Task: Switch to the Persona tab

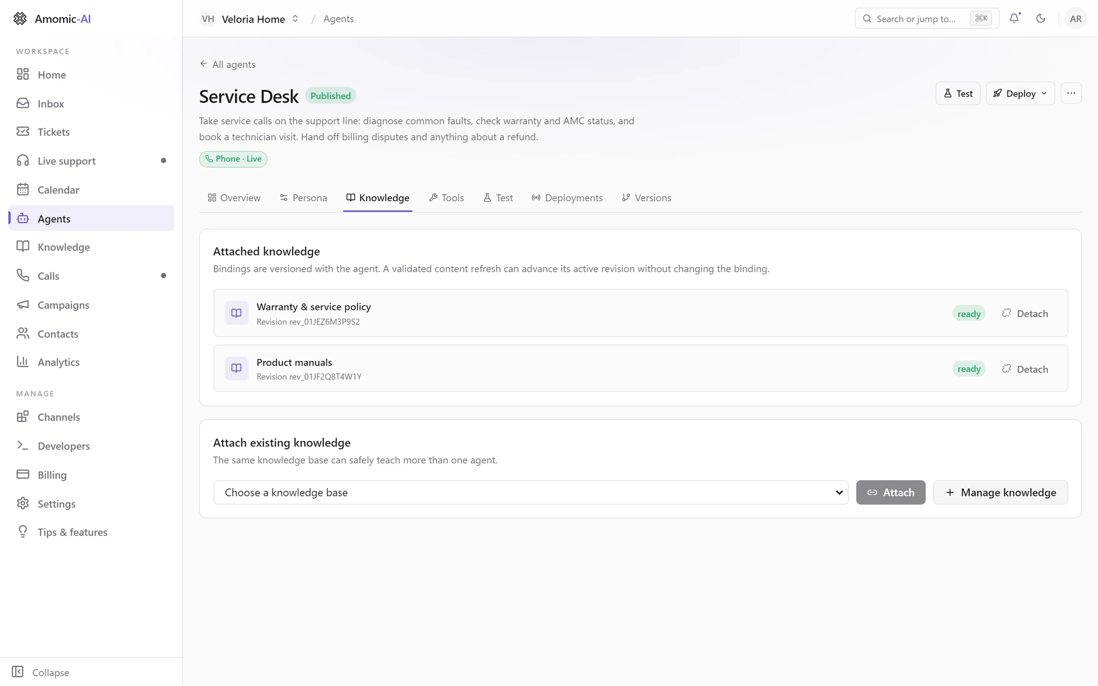Action: [x=303, y=198]
